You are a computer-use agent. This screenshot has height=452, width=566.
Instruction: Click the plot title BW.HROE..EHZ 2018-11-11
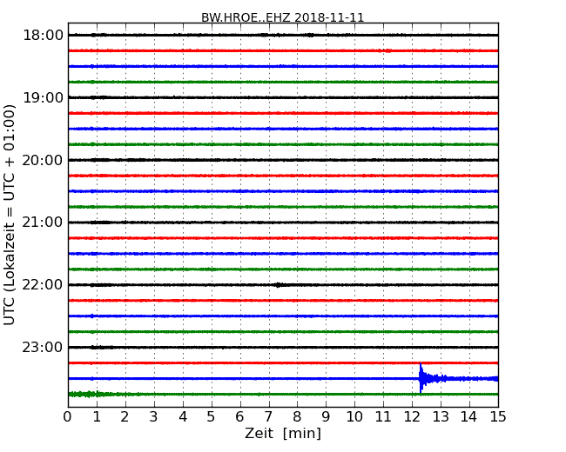coord(282,17)
